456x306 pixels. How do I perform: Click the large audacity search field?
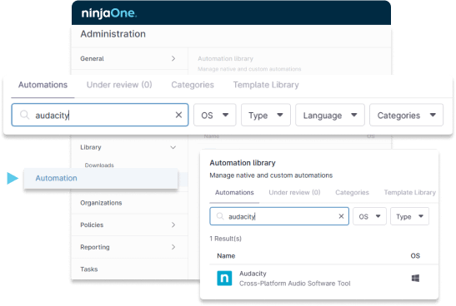pos(100,115)
